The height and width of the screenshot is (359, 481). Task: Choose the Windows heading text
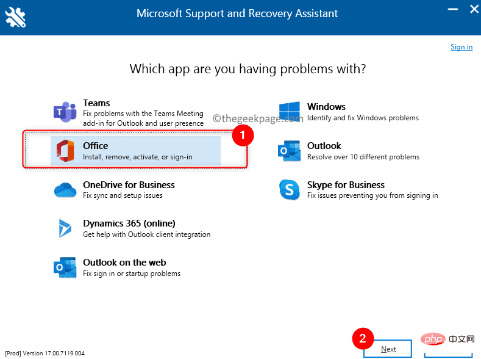pyautogui.click(x=326, y=107)
